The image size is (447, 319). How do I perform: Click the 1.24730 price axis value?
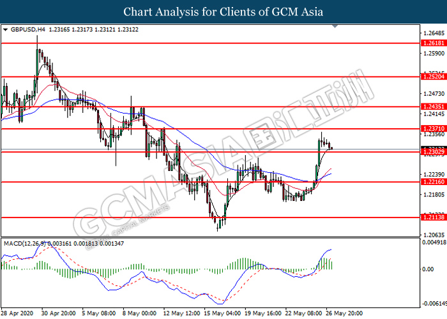coord(434,94)
